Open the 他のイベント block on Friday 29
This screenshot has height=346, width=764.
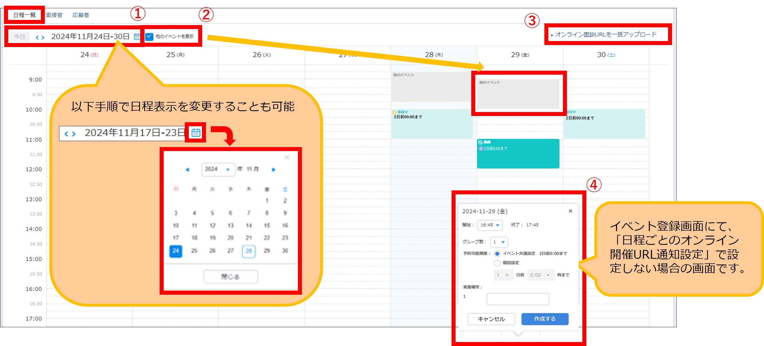(518, 94)
